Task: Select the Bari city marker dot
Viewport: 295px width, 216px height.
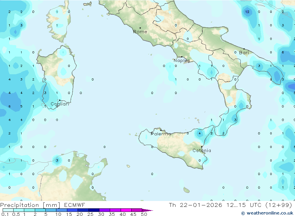Action: pyautogui.click(x=244, y=49)
